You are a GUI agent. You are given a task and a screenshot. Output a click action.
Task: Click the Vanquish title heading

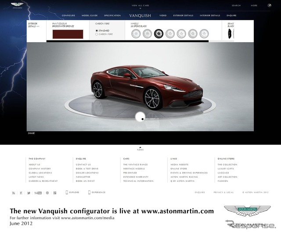(140, 16)
